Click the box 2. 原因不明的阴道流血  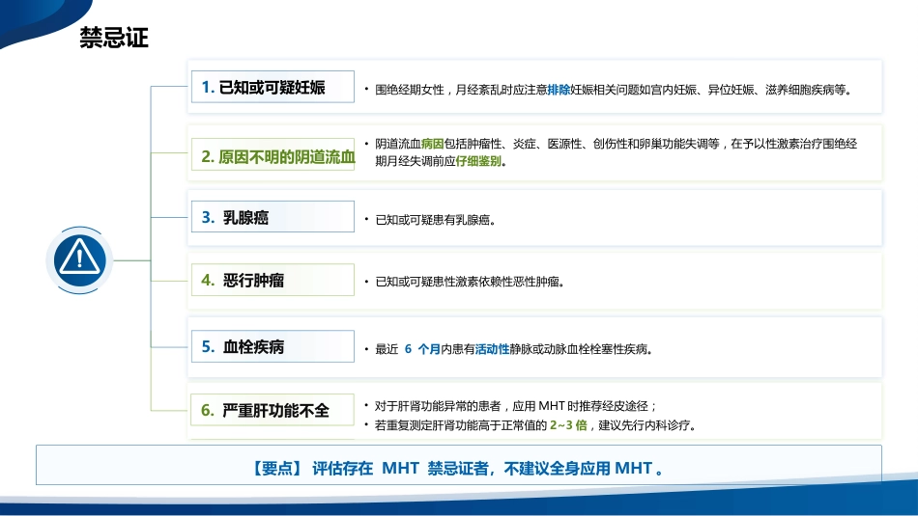click(x=273, y=155)
